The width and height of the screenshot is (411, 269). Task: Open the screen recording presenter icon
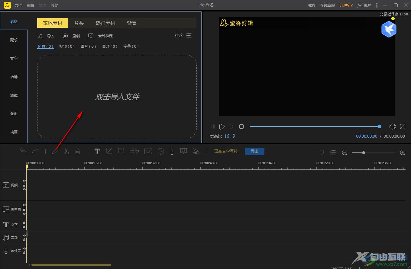[x=183, y=151]
